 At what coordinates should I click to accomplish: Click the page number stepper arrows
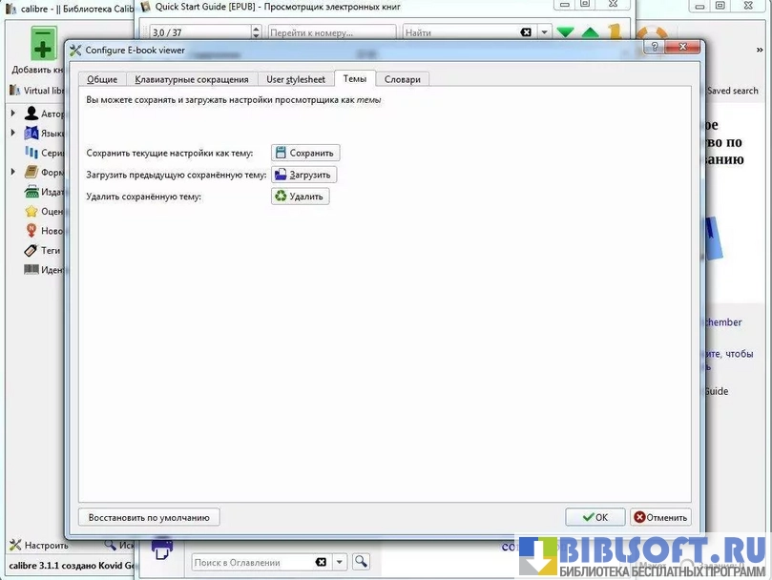tap(256, 32)
